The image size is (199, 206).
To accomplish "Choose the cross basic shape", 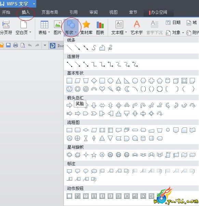I will pyautogui.click(x=151, y=81).
